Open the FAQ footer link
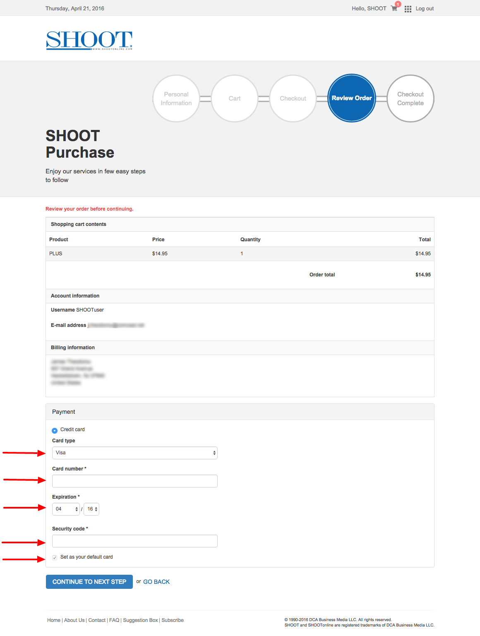 point(114,620)
